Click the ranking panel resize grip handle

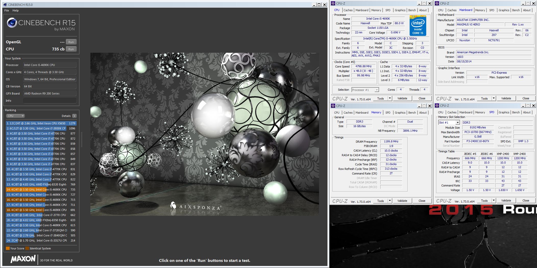tap(82, 140)
